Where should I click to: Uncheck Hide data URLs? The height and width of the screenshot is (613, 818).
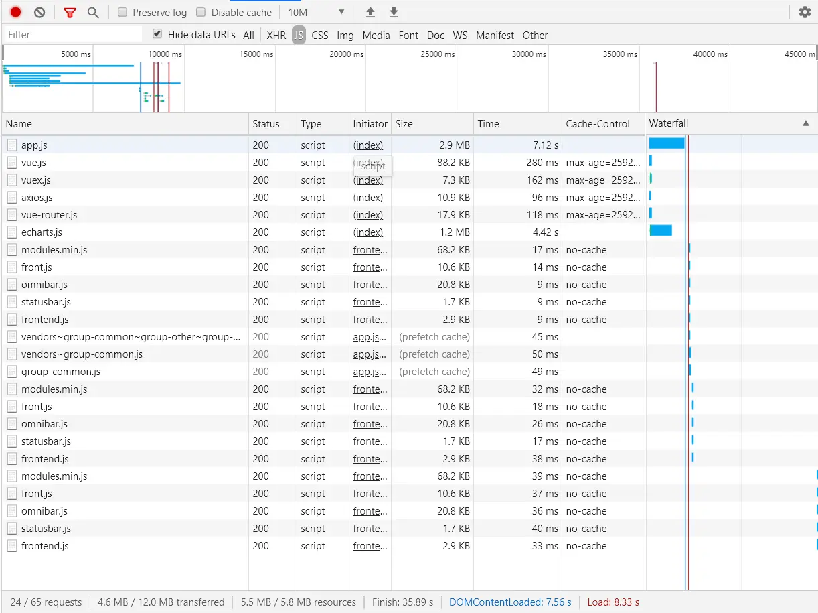pyautogui.click(x=156, y=34)
